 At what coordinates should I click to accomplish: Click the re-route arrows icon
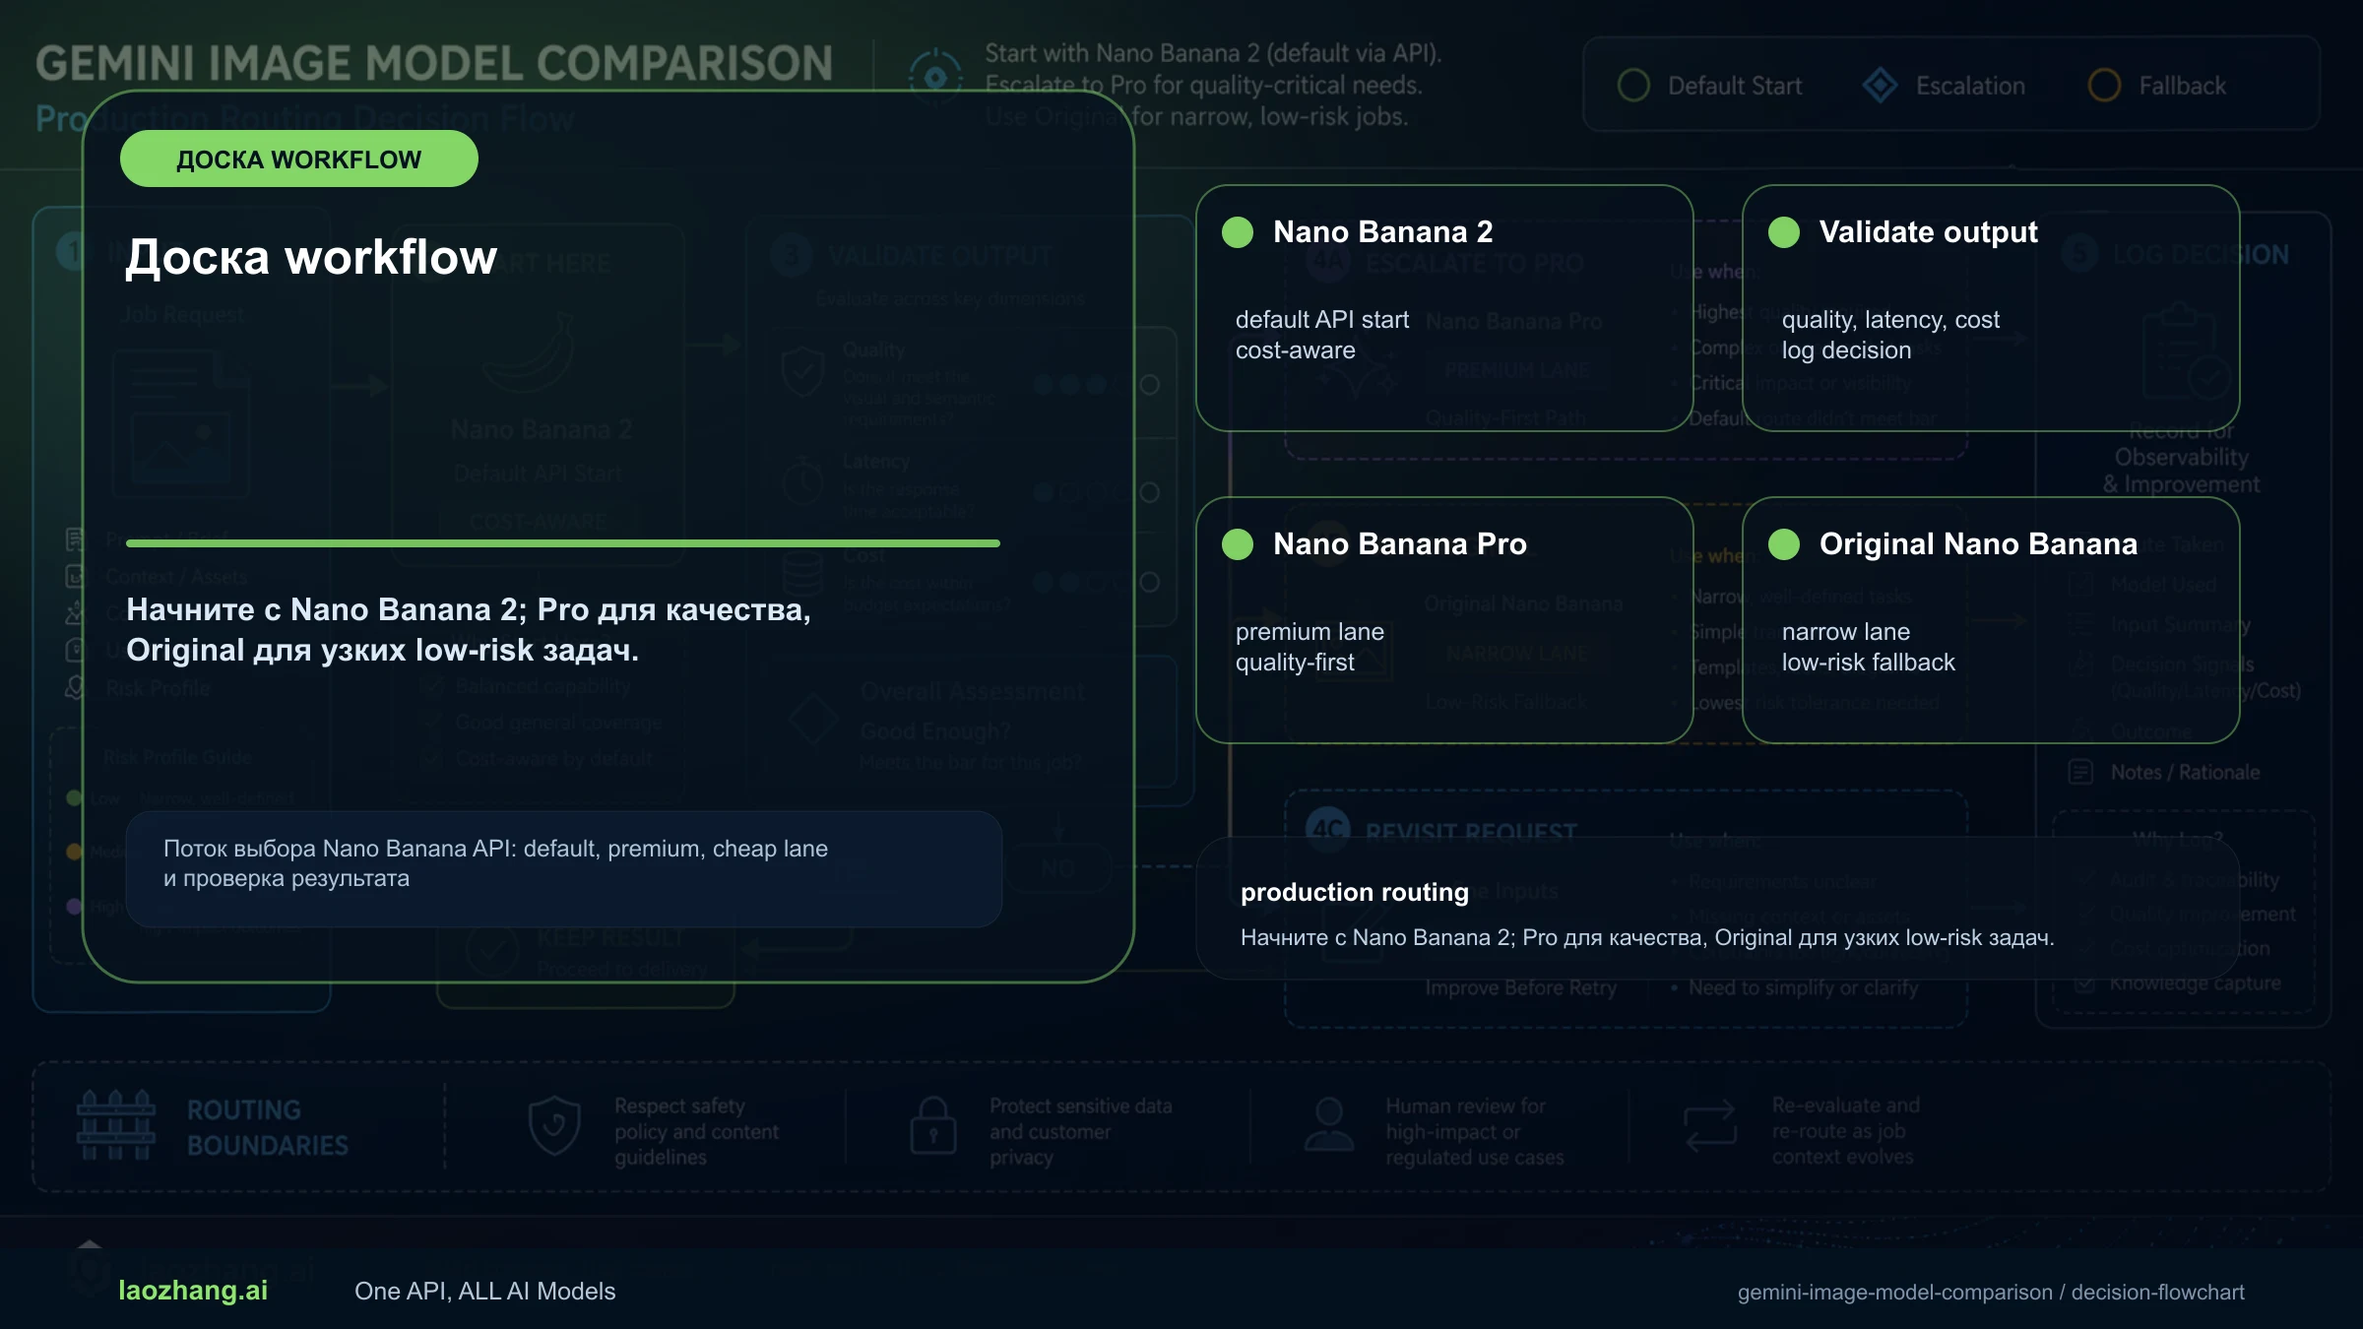click(1710, 1127)
